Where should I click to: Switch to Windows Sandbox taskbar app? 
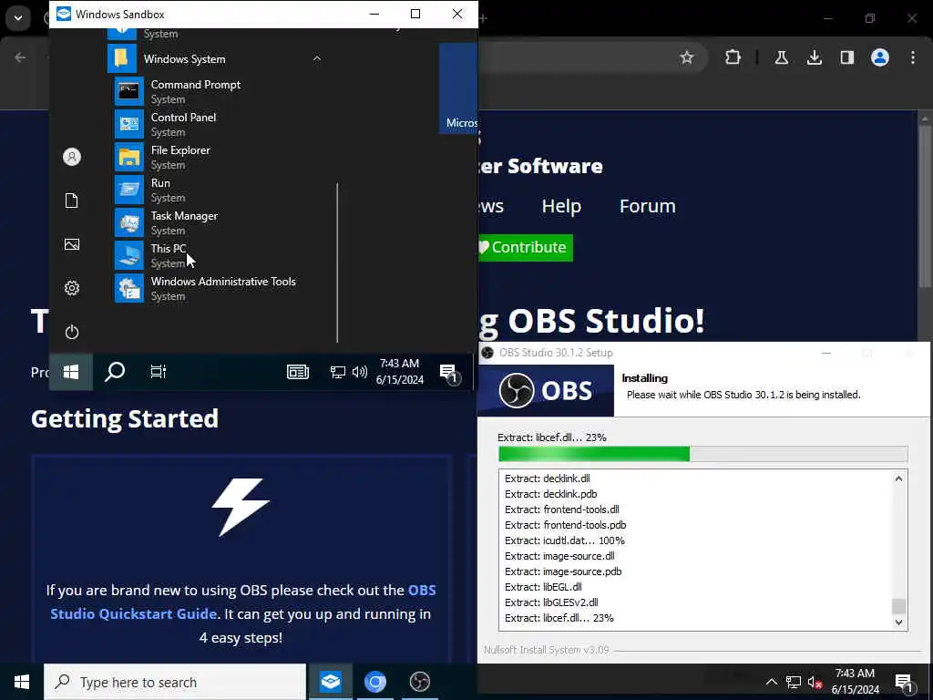(x=330, y=682)
